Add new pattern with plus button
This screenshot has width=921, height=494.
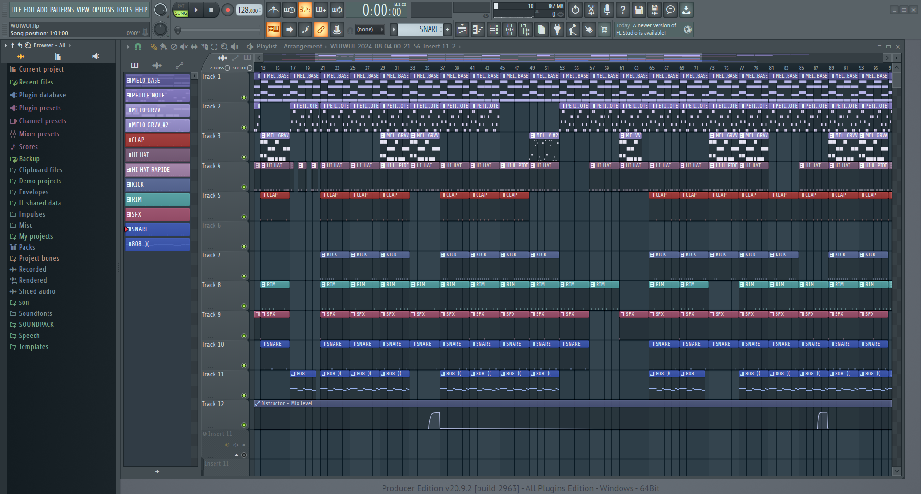tap(447, 30)
